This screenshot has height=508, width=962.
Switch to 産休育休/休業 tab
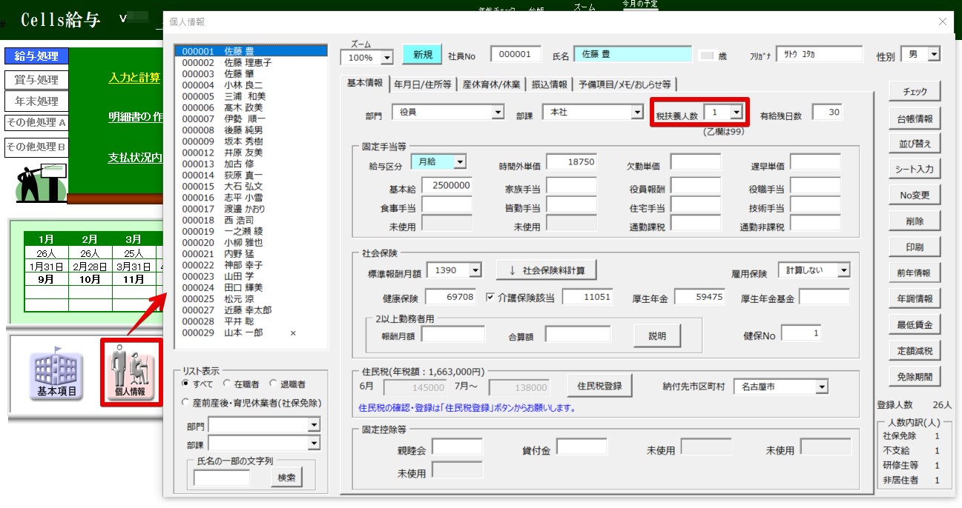[490, 84]
